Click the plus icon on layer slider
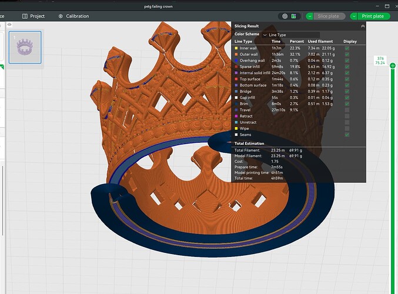Screen dimensions: 398x294 (393, 66)
